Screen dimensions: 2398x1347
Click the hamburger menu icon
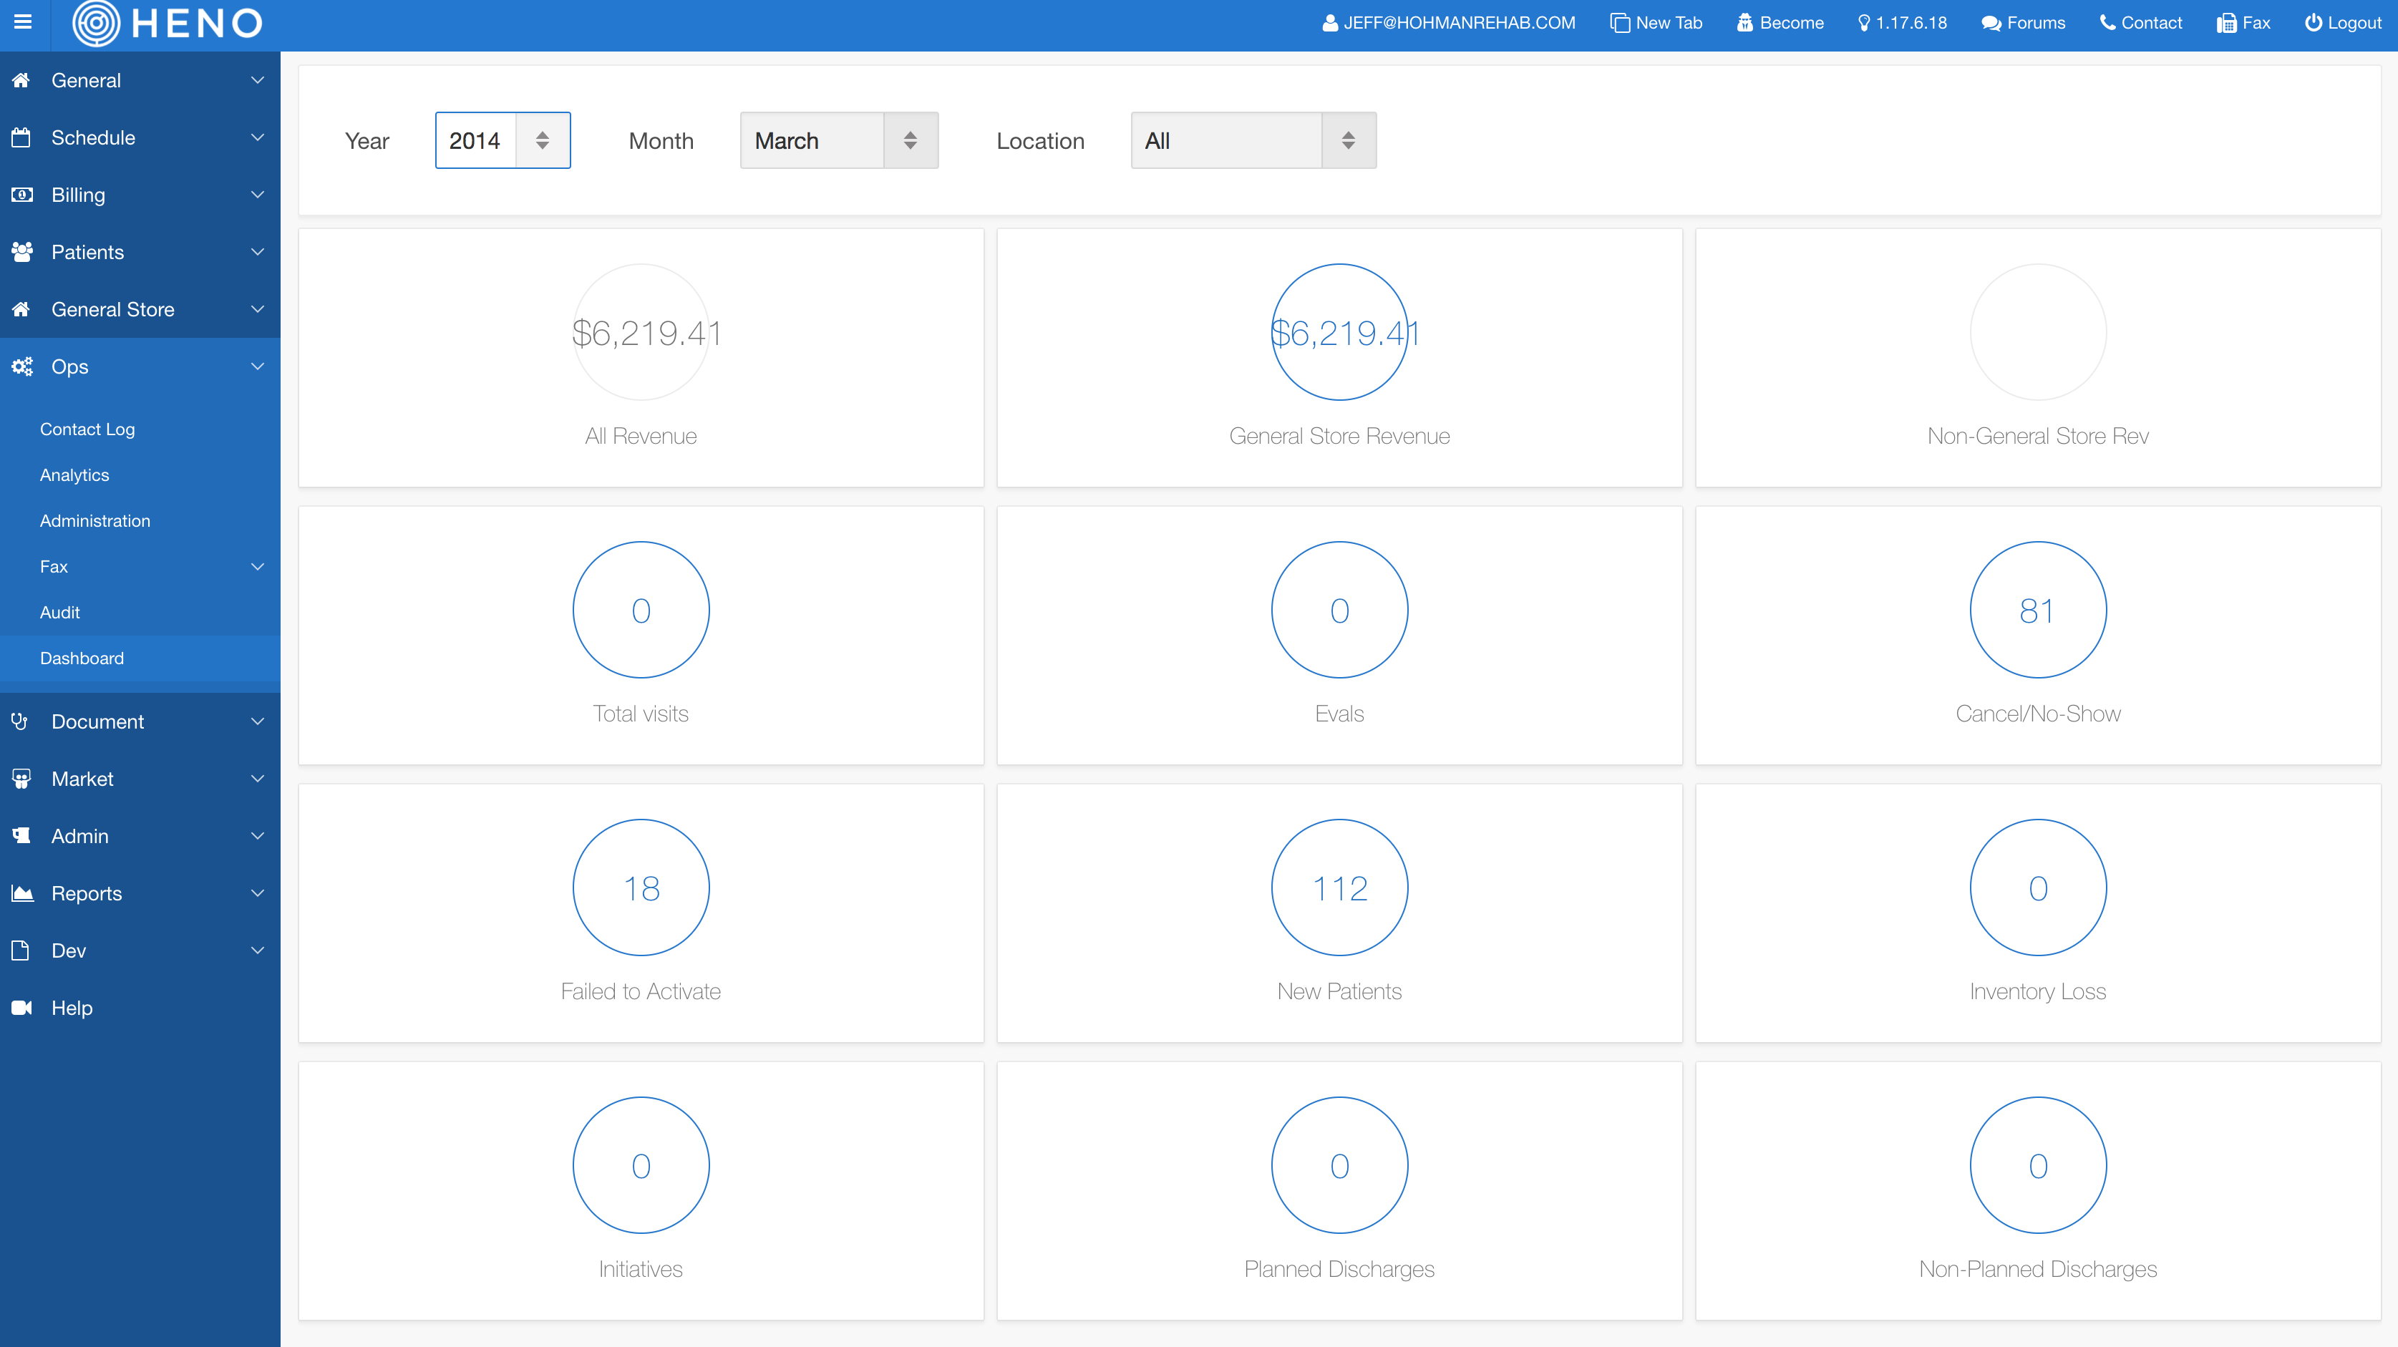24,21
